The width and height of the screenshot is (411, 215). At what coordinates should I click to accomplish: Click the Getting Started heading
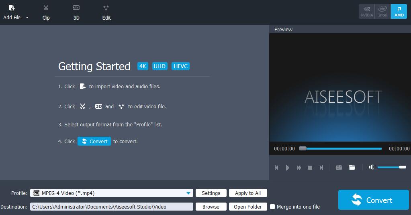[x=94, y=66]
